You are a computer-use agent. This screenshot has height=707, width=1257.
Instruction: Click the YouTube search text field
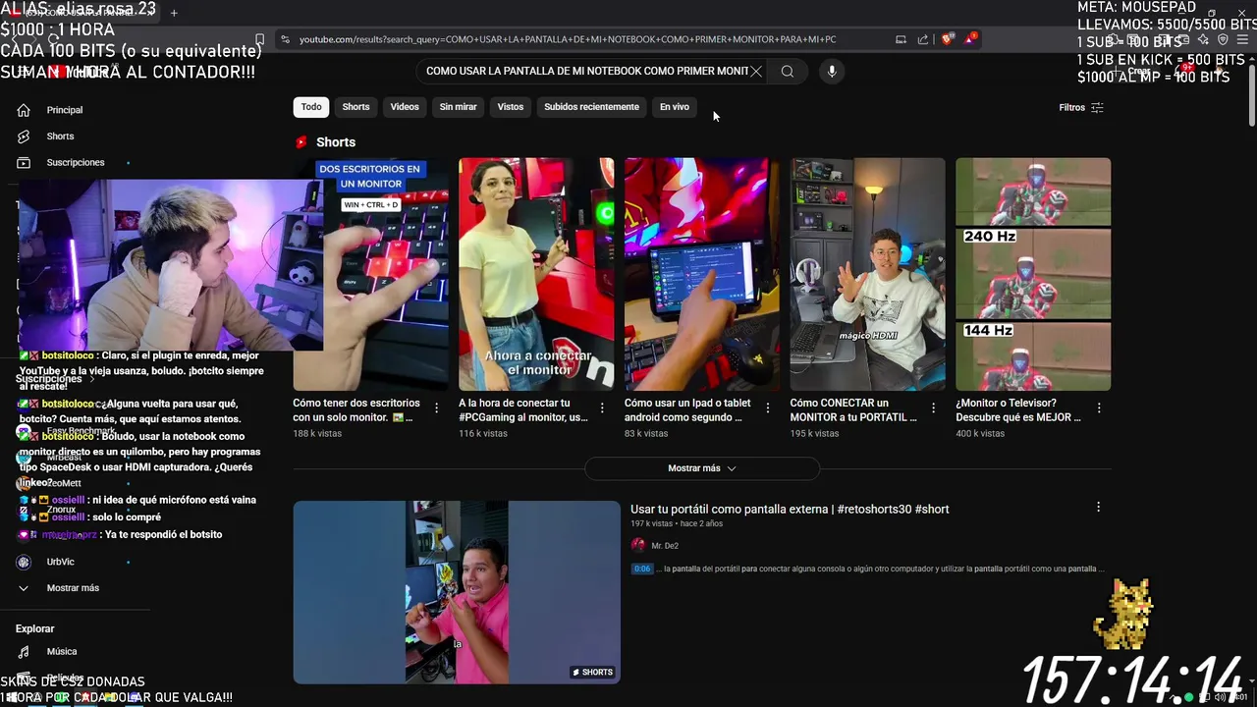coord(586,71)
